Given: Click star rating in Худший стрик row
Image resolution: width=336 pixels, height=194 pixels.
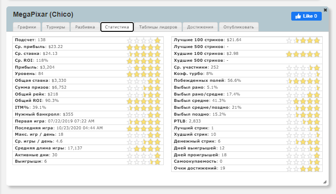Looking at the screenshot, I should point(303,135).
